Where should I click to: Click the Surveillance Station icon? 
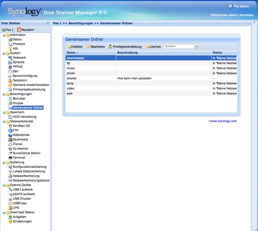(x=10, y=153)
